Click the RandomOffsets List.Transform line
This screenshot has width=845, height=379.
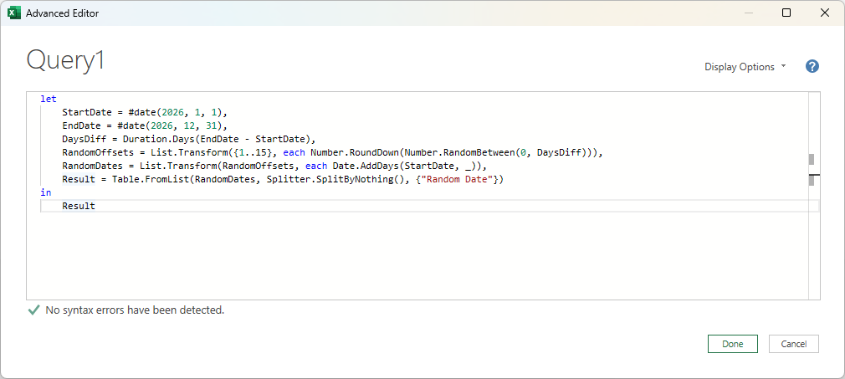[x=332, y=152]
